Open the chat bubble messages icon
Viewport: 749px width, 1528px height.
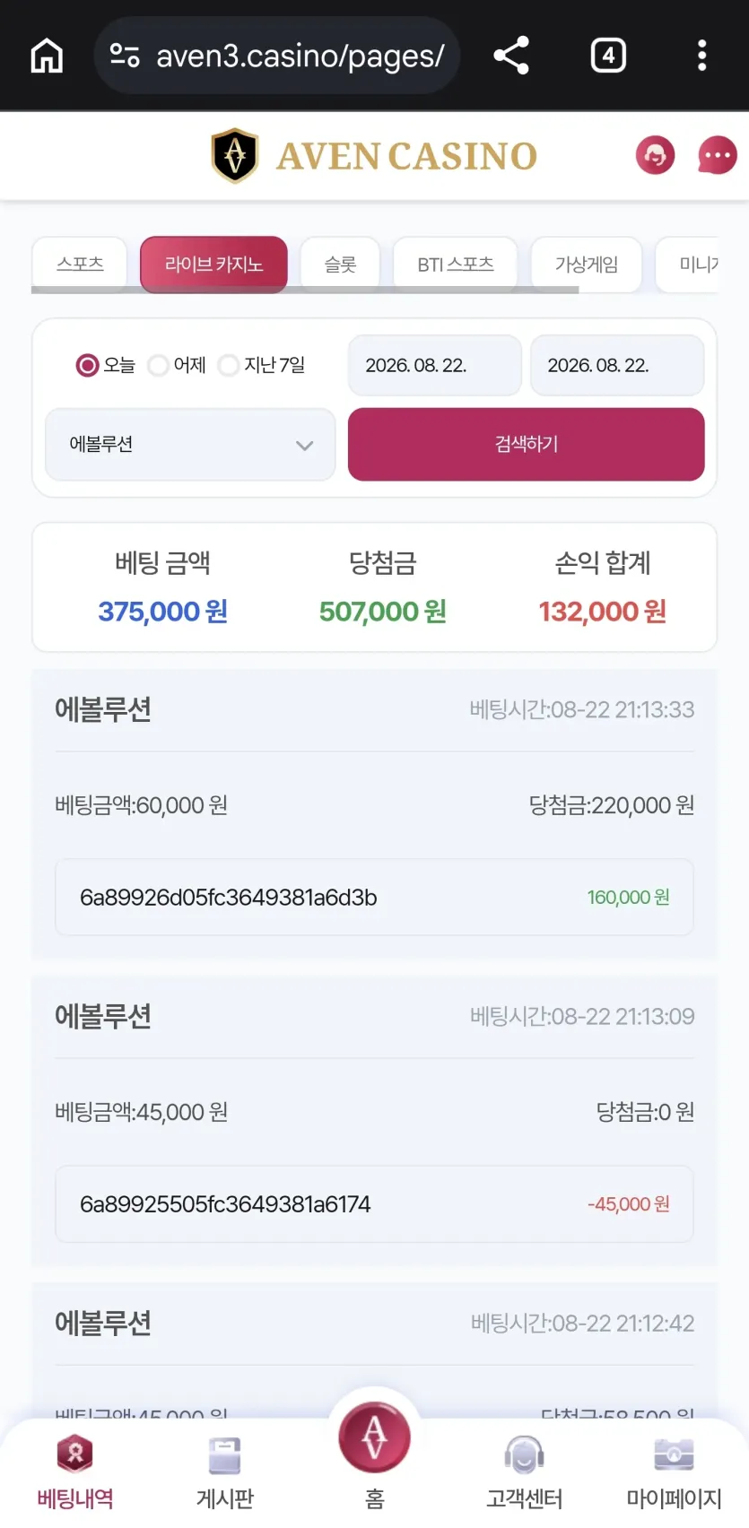pos(718,156)
